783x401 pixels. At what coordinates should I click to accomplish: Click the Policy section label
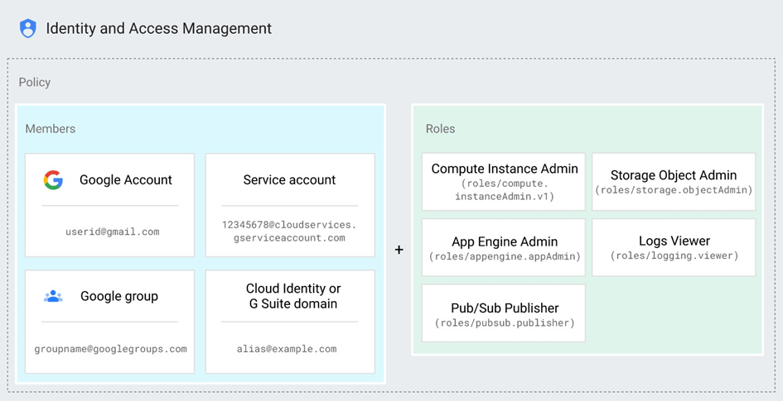pos(35,83)
